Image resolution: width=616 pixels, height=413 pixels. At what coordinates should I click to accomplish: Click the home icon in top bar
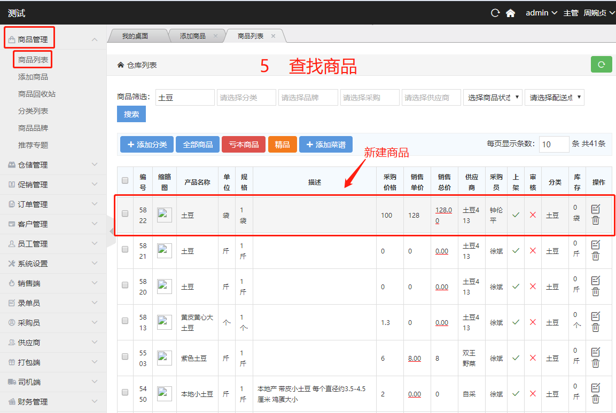coord(510,13)
